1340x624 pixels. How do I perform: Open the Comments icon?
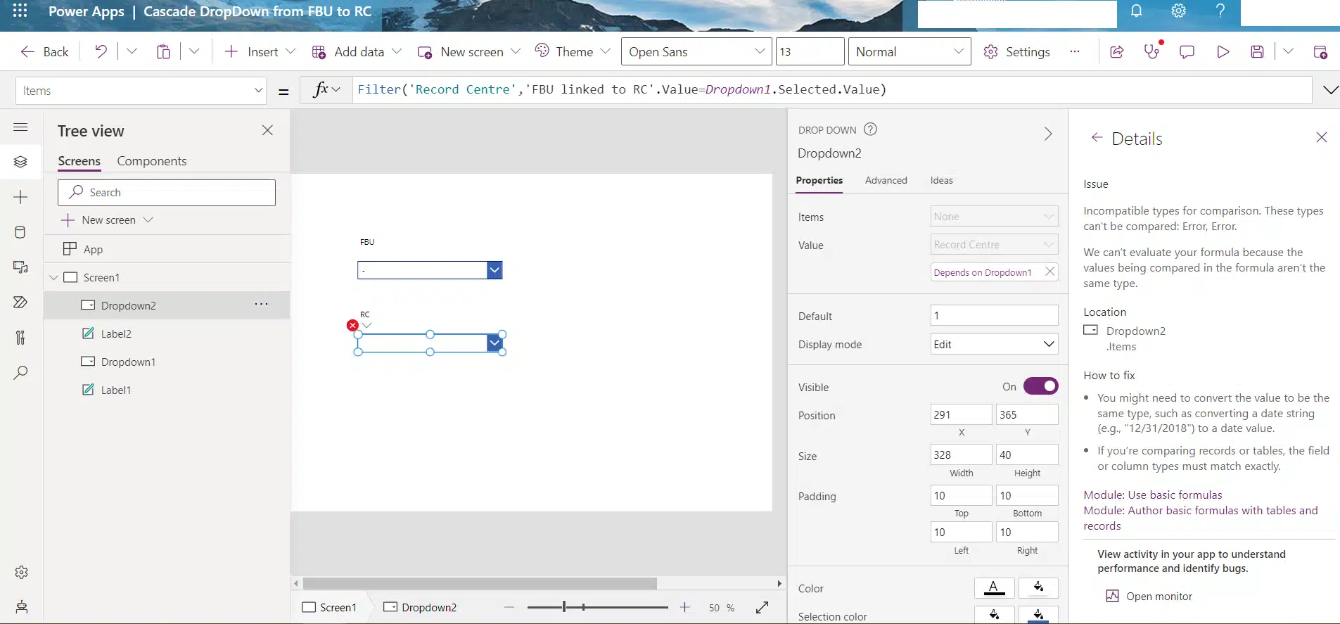1187,51
